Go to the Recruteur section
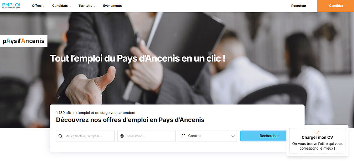 point(299,6)
